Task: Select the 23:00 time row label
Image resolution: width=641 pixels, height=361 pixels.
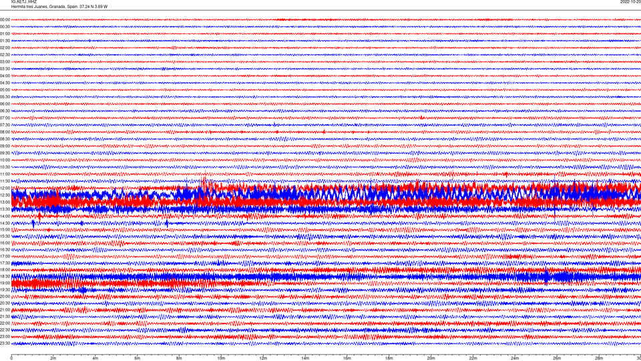Action: click(5, 337)
